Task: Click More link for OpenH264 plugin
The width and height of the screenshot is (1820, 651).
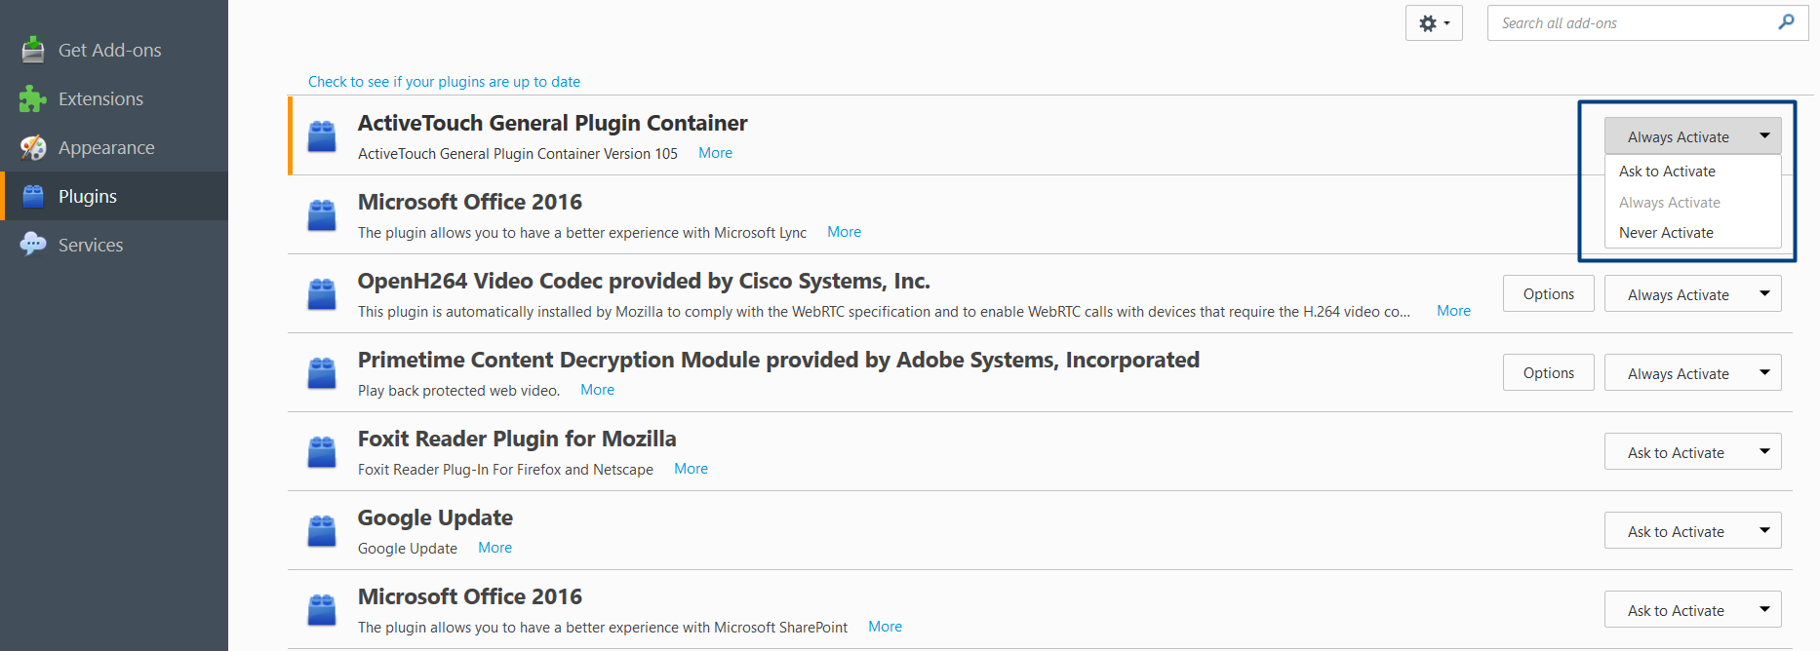Action: (x=1453, y=311)
